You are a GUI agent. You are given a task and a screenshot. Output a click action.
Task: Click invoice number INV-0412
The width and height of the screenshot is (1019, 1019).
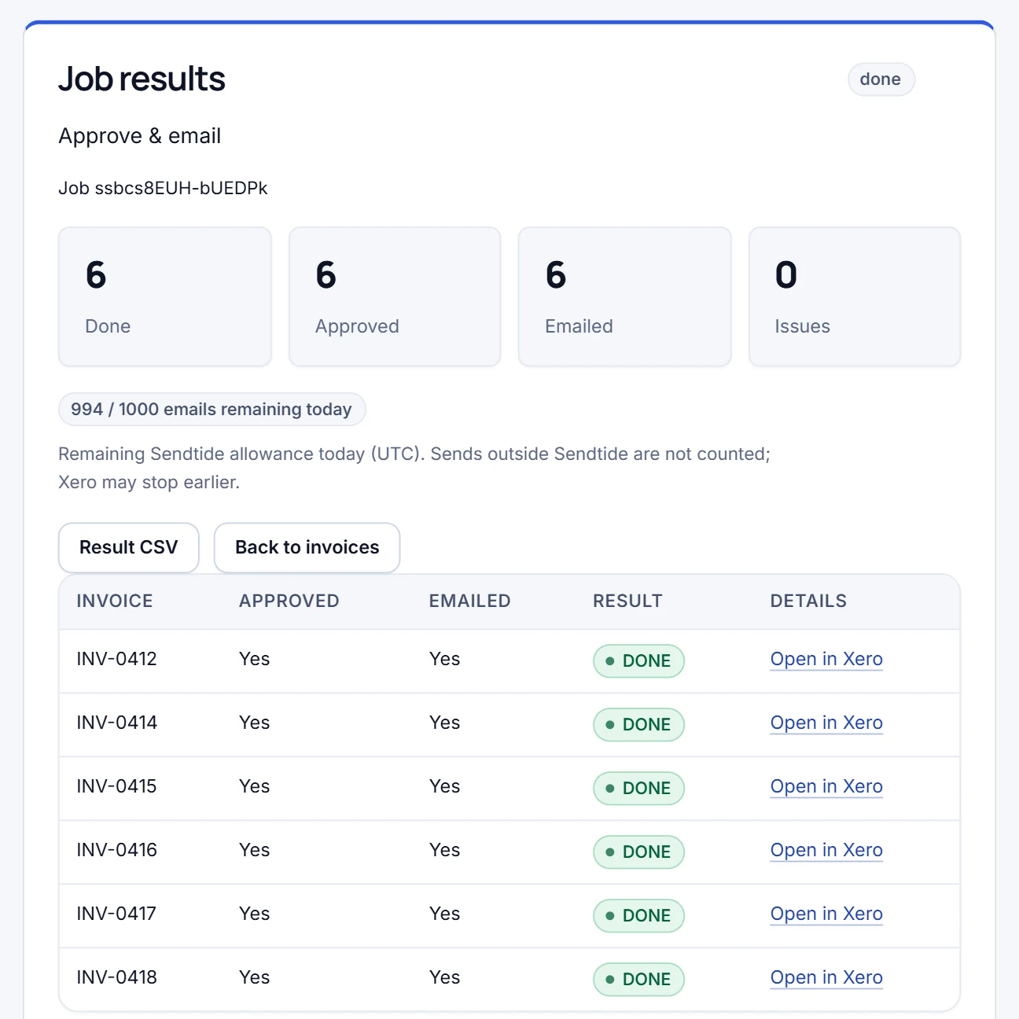(x=116, y=659)
